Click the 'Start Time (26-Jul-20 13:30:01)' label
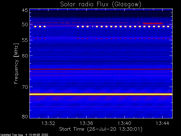181x136 pixels. point(101,129)
